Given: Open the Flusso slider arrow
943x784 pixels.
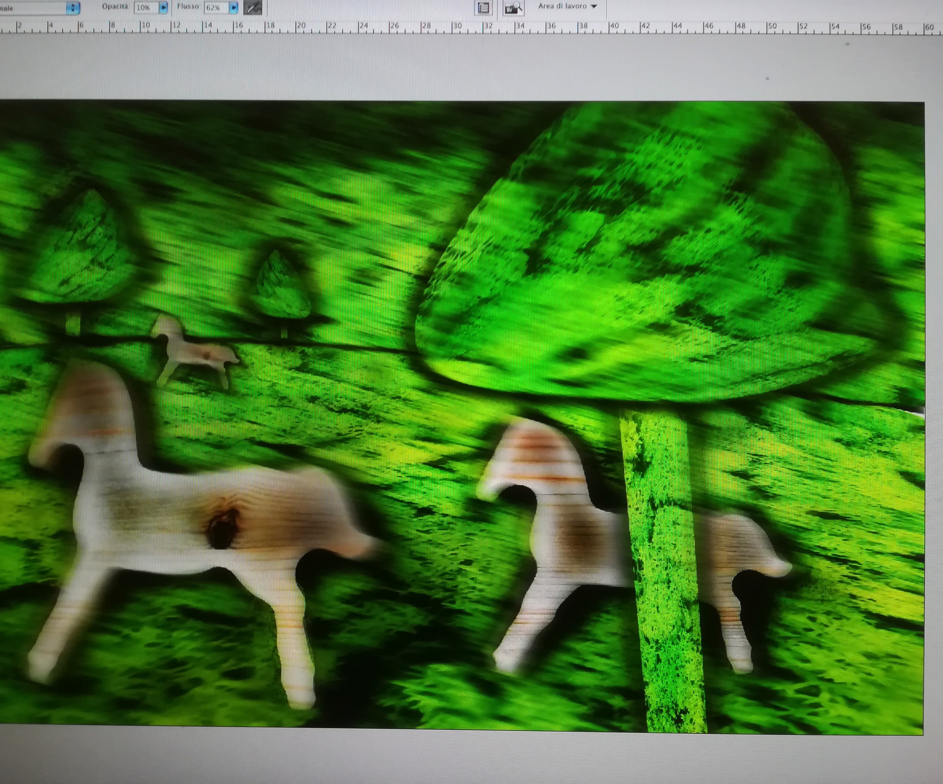Looking at the screenshot, I should tap(233, 8).
